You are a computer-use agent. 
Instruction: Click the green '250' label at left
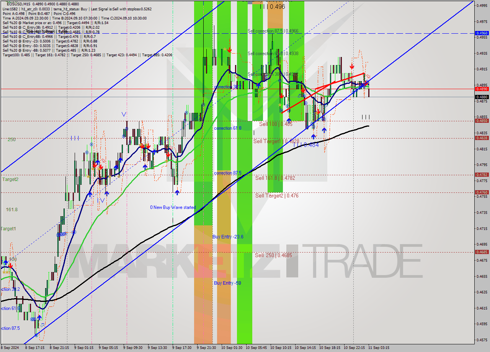click(11, 140)
